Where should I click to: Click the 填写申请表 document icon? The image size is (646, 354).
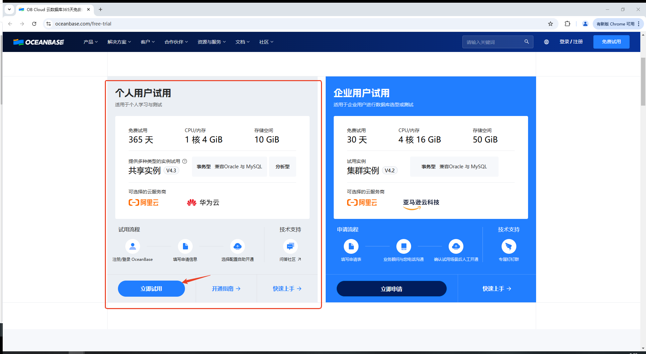coord(351,246)
